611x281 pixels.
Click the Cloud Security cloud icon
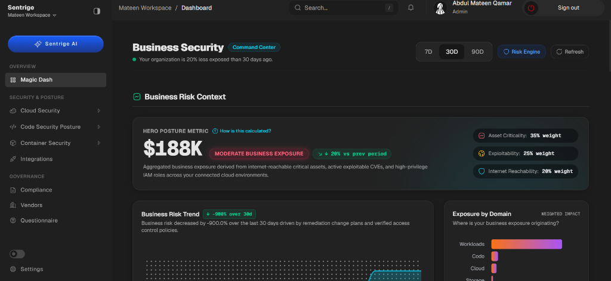click(x=13, y=111)
